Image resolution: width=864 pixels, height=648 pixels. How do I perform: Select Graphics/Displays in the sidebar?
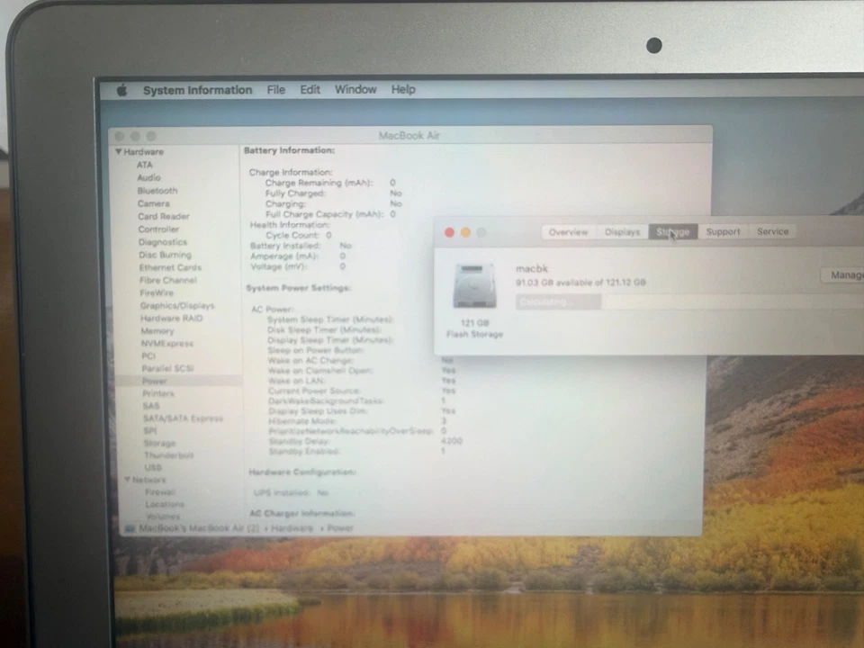pos(177,305)
